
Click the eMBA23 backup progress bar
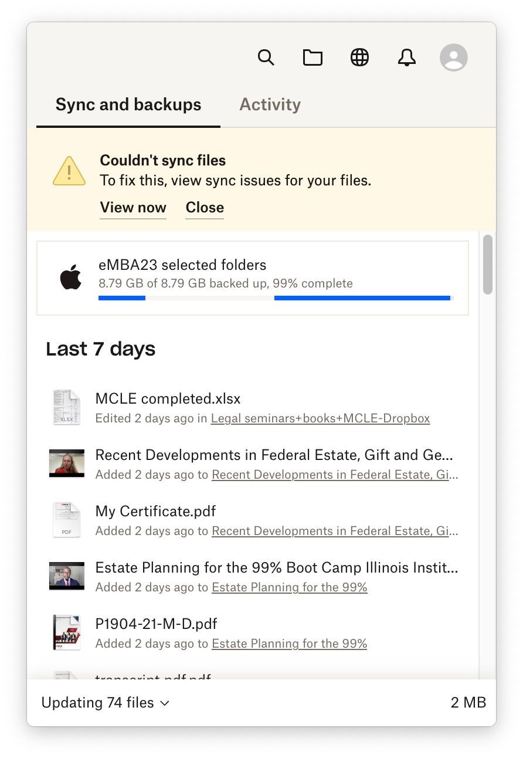coord(274,298)
